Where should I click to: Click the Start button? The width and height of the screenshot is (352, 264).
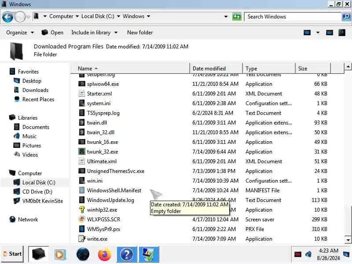[x=13, y=254]
